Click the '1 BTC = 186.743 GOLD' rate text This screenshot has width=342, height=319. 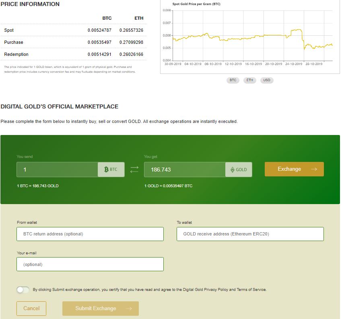pos(38,186)
